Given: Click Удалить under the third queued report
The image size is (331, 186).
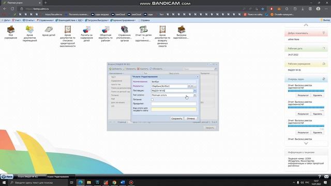Looking at the screenshot, I should point(318,132).
